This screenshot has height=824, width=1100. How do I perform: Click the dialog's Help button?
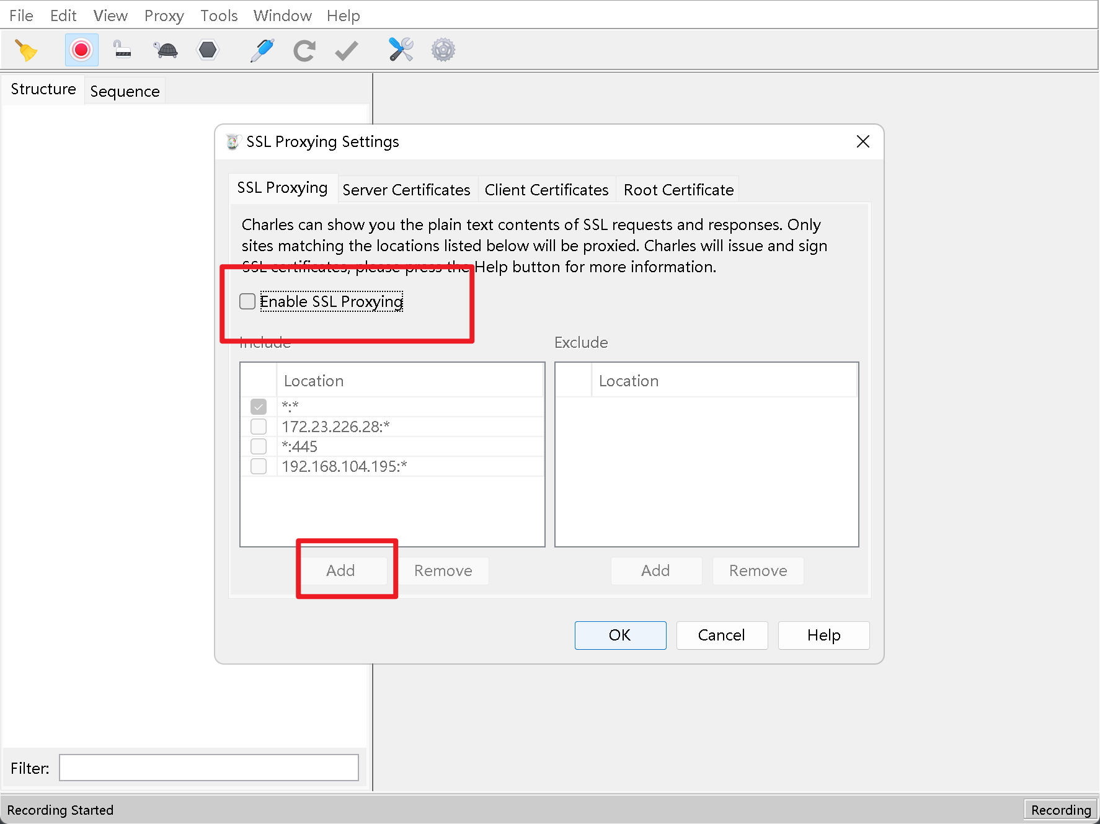[x=823, y=635]
